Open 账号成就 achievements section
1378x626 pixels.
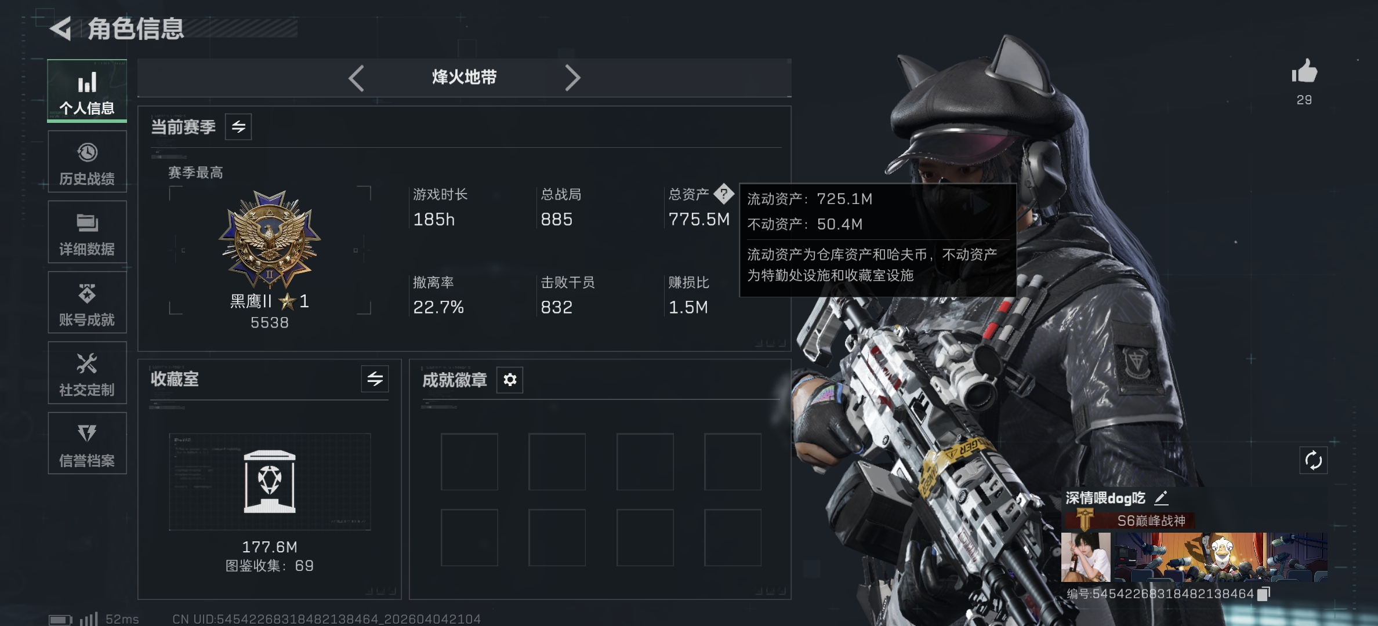click(87, 303)
